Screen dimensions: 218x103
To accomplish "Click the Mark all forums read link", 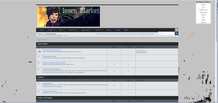I will (102, 34).
